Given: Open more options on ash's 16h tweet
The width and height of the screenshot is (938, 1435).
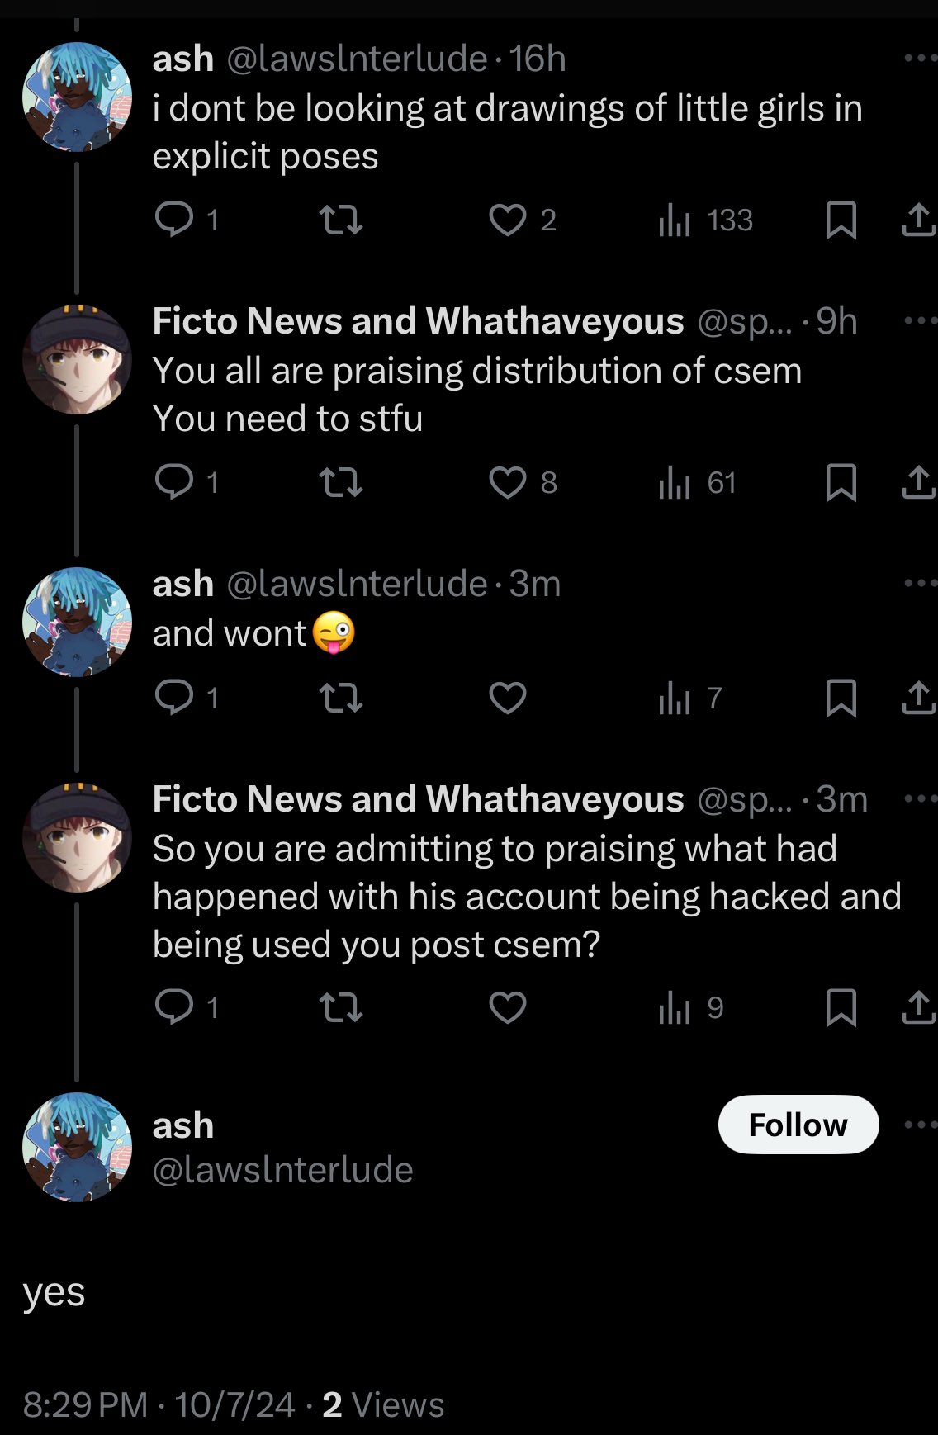Looking at the screenshot, I should pos(920,59).
